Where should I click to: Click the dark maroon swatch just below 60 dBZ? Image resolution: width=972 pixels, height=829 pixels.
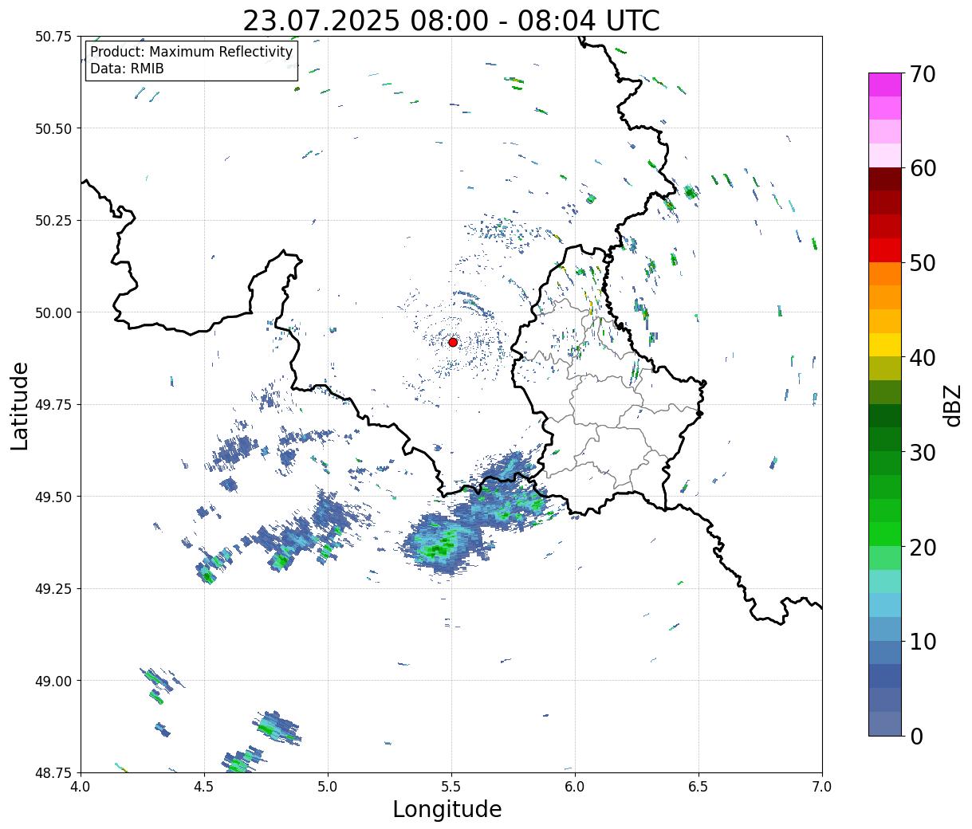tap(885, 179)
